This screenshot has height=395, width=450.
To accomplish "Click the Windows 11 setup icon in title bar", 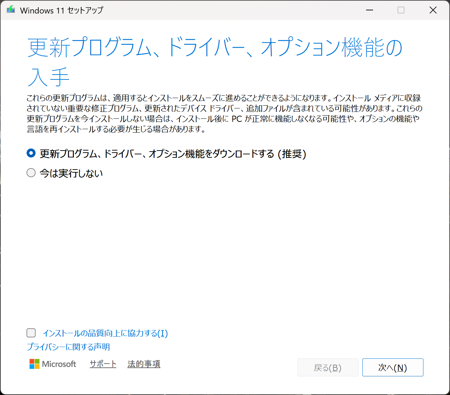I will tap(11, 10).
